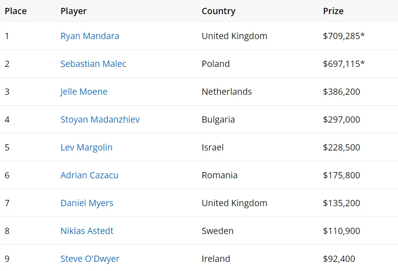Click the $92,400 prize amount
Viewport: 398px width, 271px height.
coord(339,259)
